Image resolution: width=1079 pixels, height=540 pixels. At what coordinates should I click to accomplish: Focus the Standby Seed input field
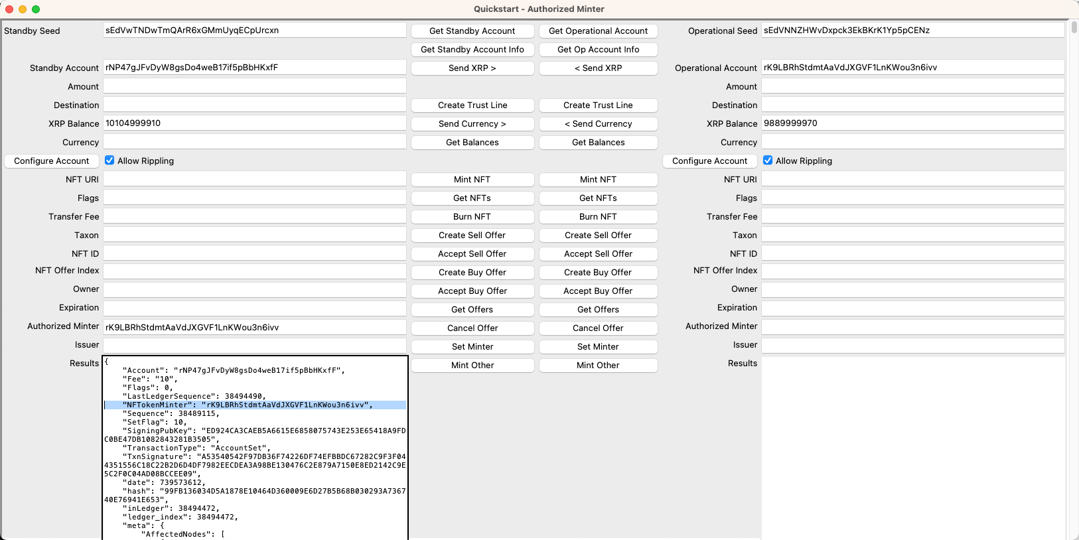(254, 31)
